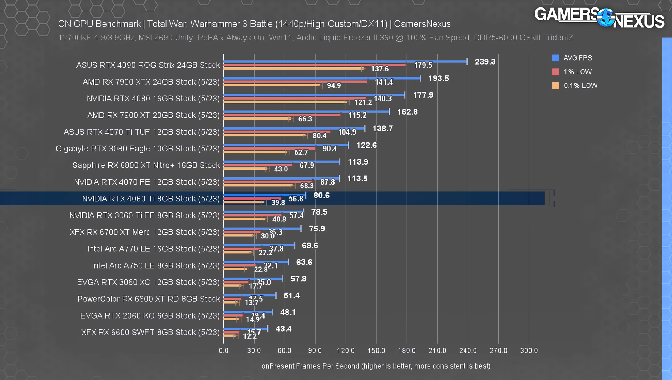This screenshot has height=380, width=672.
Task: Click the RTX 4060 Ti blue average bar
Action: click(265, 195)
